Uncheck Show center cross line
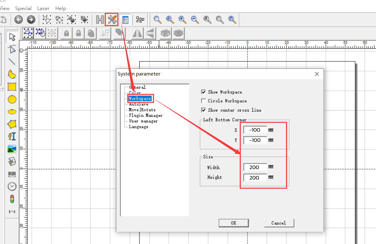The image size is (376, 244). point(203,110)
